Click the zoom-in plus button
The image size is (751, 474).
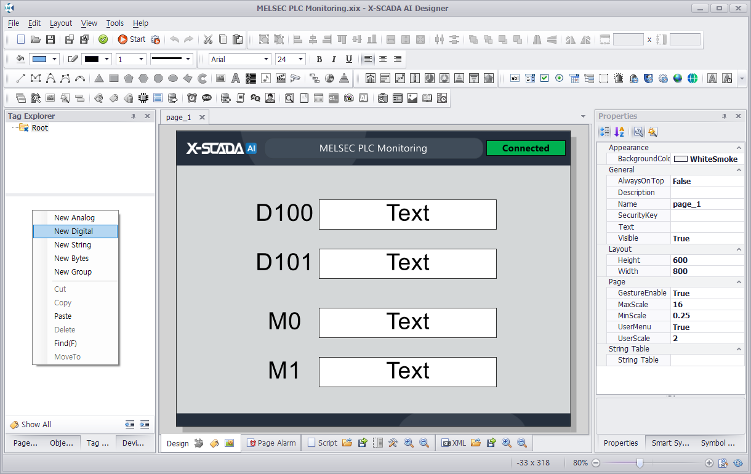pyautogui.click(x=709, y=463)
